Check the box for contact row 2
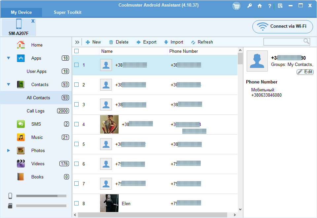This screenshot has width=317, height=218. [x=76, y=84]
